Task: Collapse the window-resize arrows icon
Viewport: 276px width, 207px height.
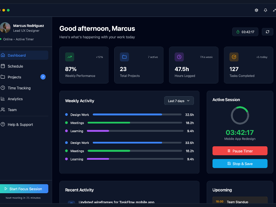Action: 274,10
